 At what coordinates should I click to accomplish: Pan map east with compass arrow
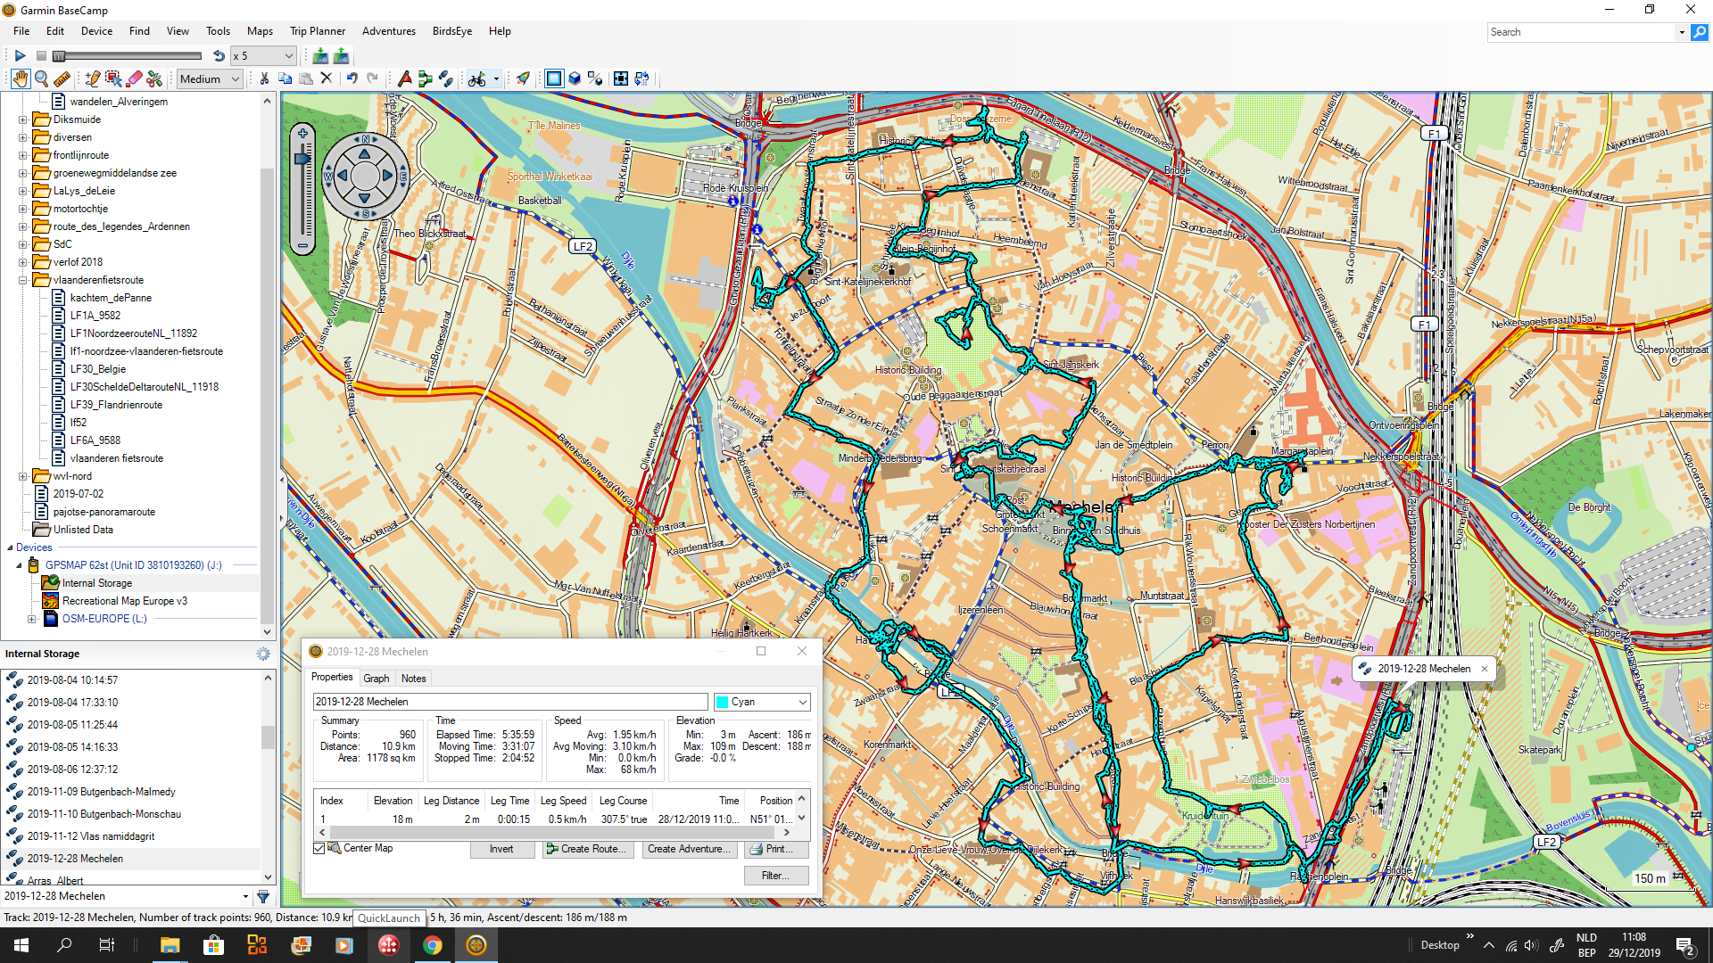pyautogui.click(x=387, y=176)
